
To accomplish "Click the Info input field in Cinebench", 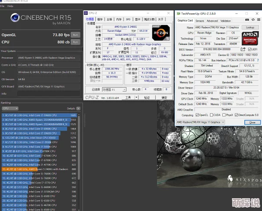I will [x=49, y=94].
